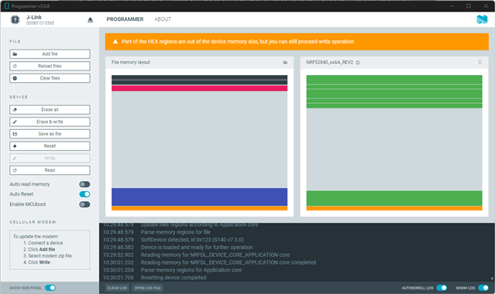The image size is (495, 294).
Task: Click the greyed-out Write button
Action: 50,158
